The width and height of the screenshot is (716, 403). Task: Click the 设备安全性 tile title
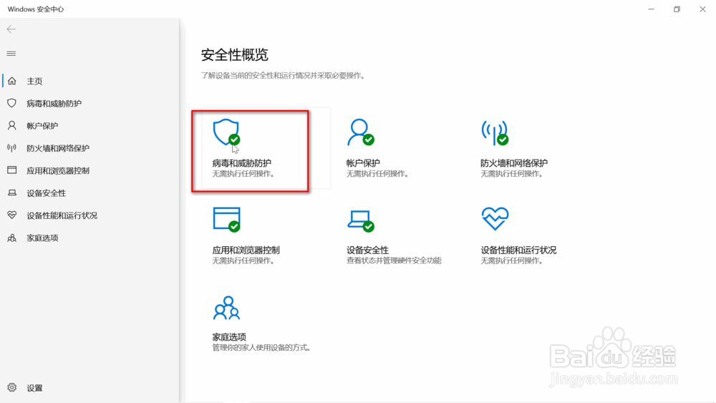click(367, 250)
